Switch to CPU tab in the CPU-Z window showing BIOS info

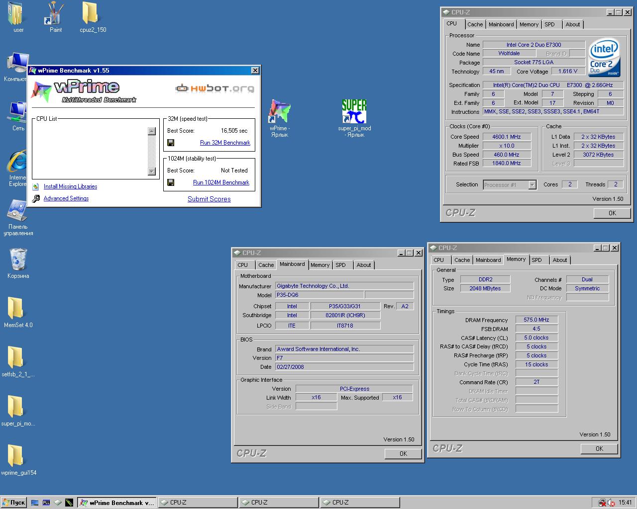(243, 265)
